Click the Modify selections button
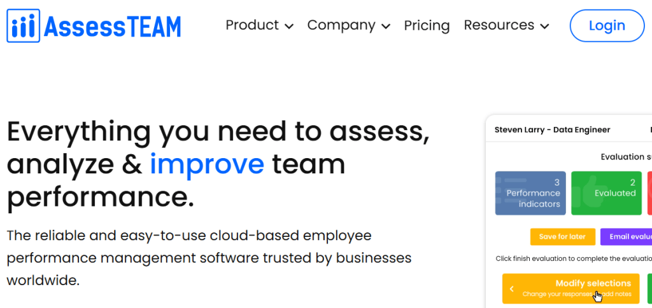This screenshot has width=652, height=308. 570,288
